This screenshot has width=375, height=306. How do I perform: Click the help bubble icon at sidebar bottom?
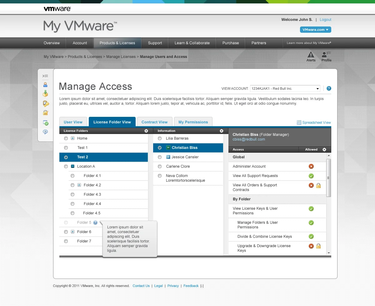46,132
